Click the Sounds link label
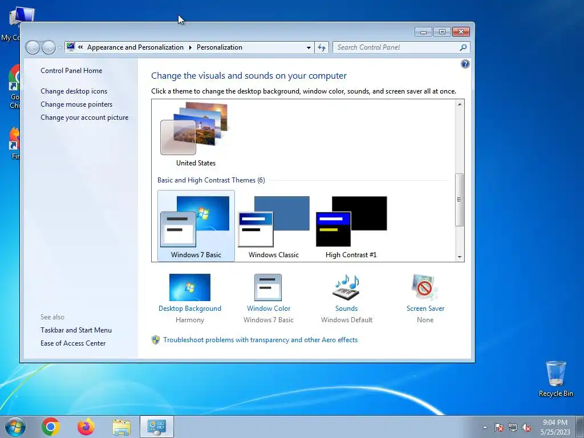 346,309
